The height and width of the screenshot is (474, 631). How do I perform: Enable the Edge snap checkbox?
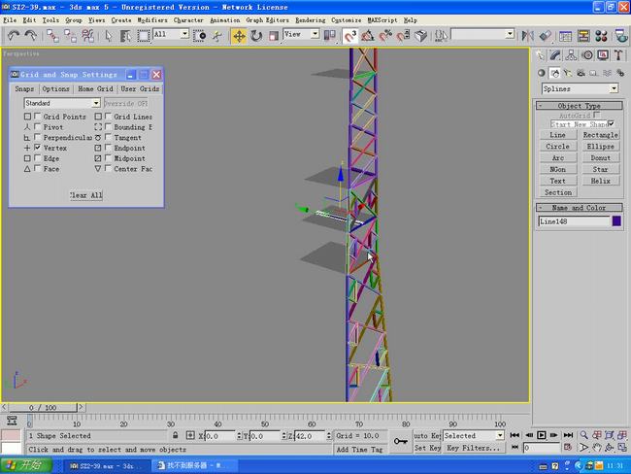(x=38, y=158)
